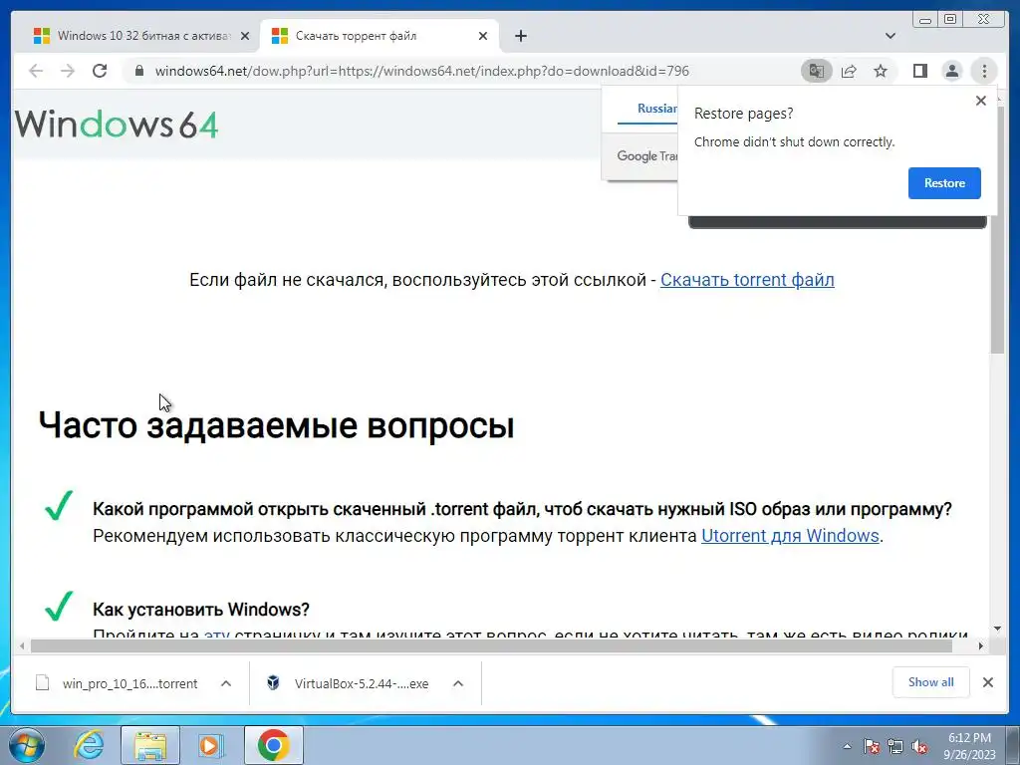Go back to previous page
This screenshot has height=765, width=1020.
[36, 71]
